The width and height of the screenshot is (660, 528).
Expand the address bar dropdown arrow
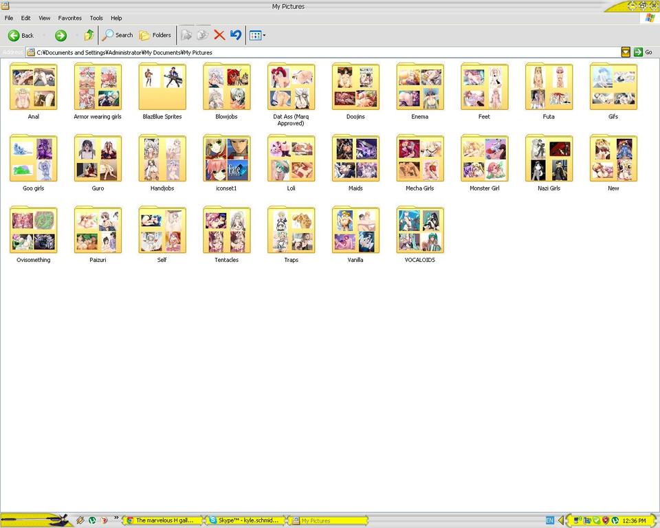pyautogui.click(x=625, y=52)
